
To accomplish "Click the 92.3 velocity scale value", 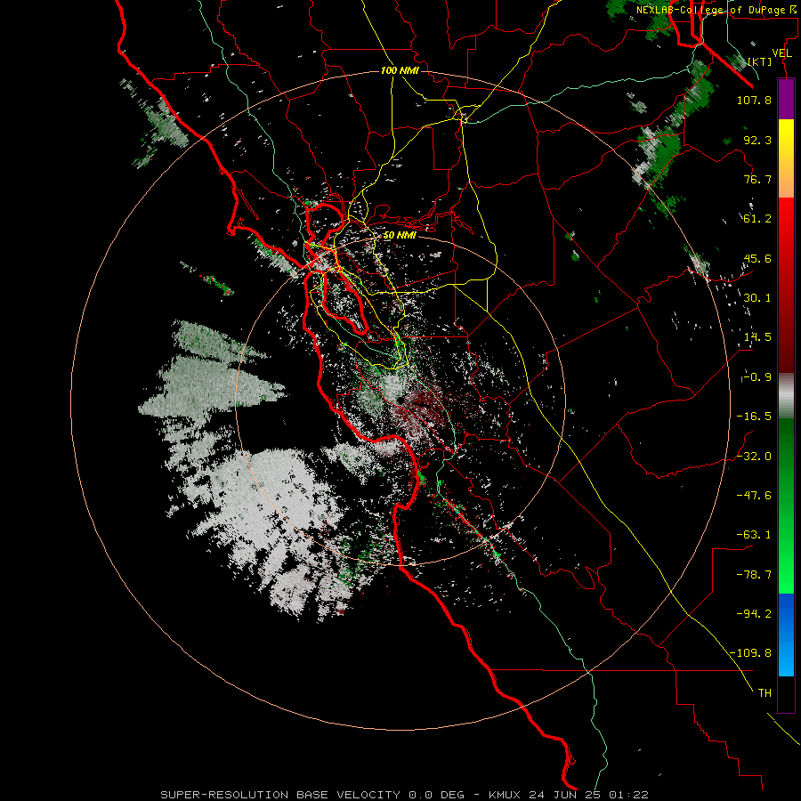I will click(x=757, y=140).
